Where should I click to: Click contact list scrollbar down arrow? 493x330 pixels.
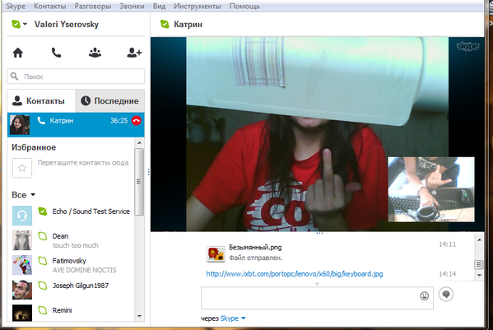(139, 316)
